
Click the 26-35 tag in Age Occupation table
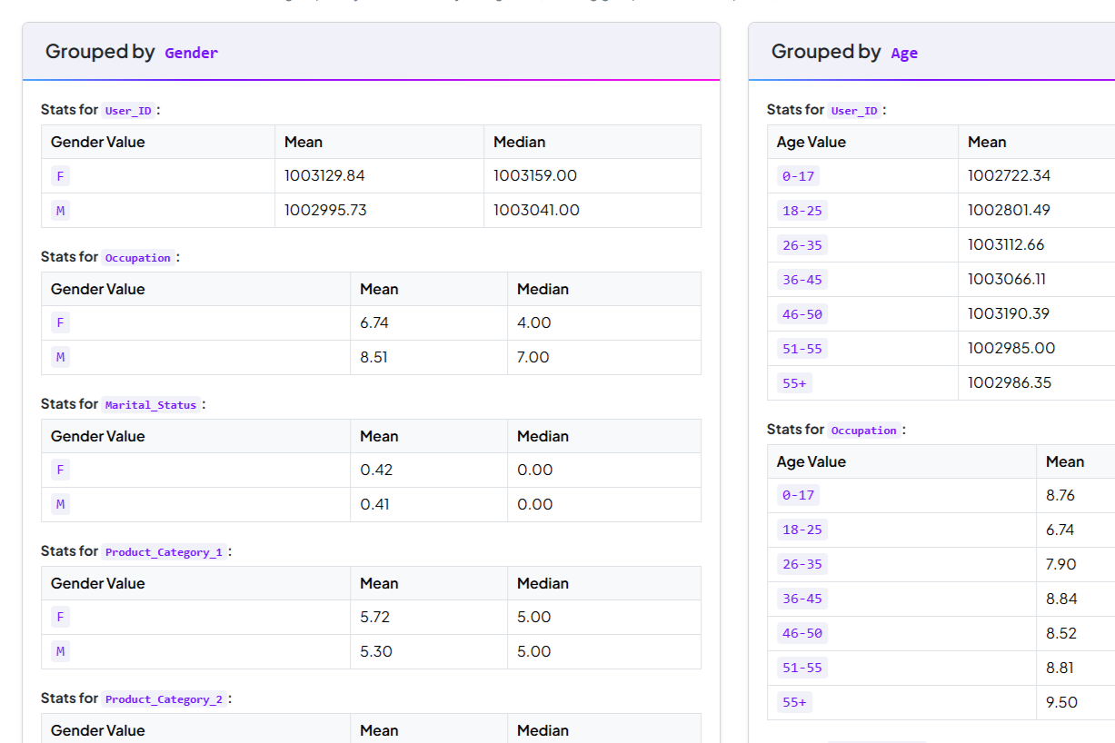[x=802, y=565]
